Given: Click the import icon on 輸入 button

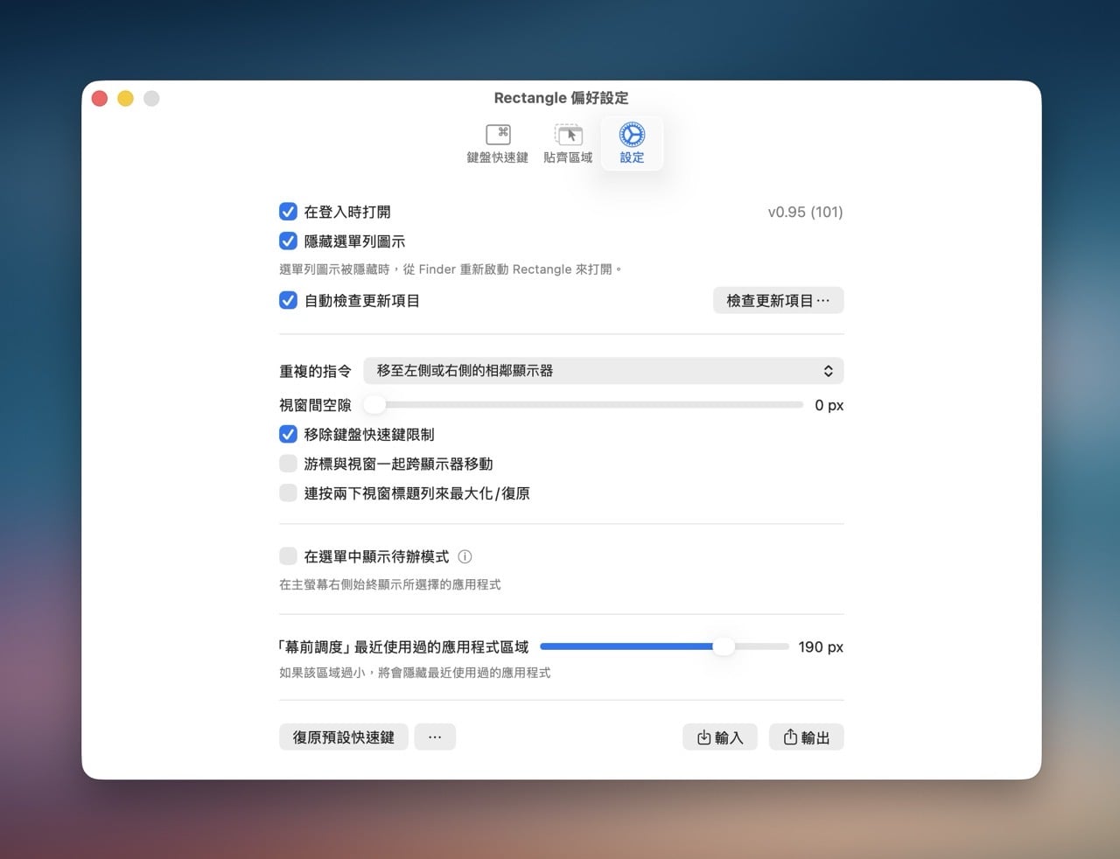Looking at the screenshot, I should (x=703, y=737).
